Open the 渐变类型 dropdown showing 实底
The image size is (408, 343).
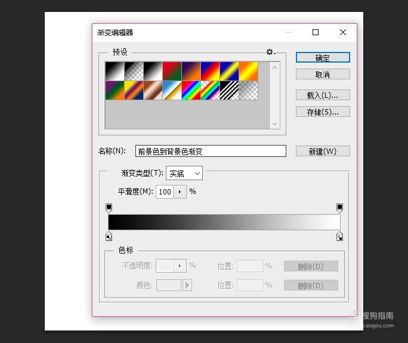(184, 173)
